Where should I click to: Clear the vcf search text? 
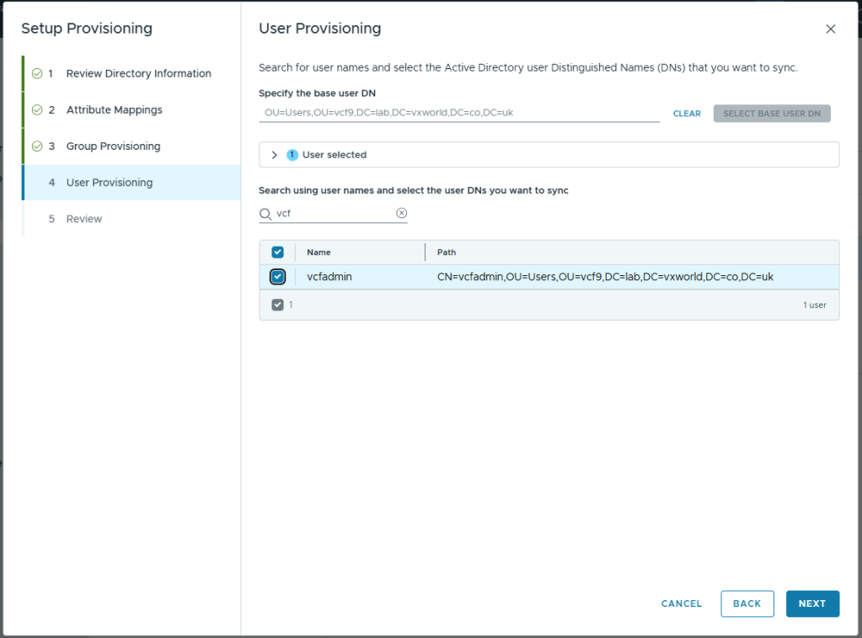click(x=401, y=214)
